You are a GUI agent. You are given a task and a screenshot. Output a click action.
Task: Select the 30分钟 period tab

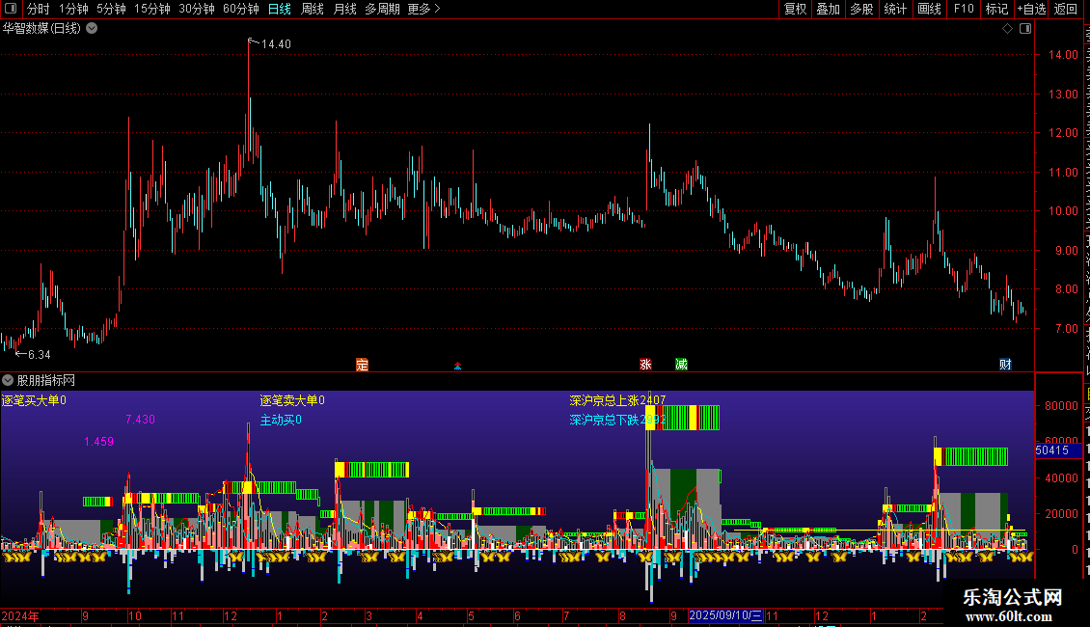(x=196, y=9)
